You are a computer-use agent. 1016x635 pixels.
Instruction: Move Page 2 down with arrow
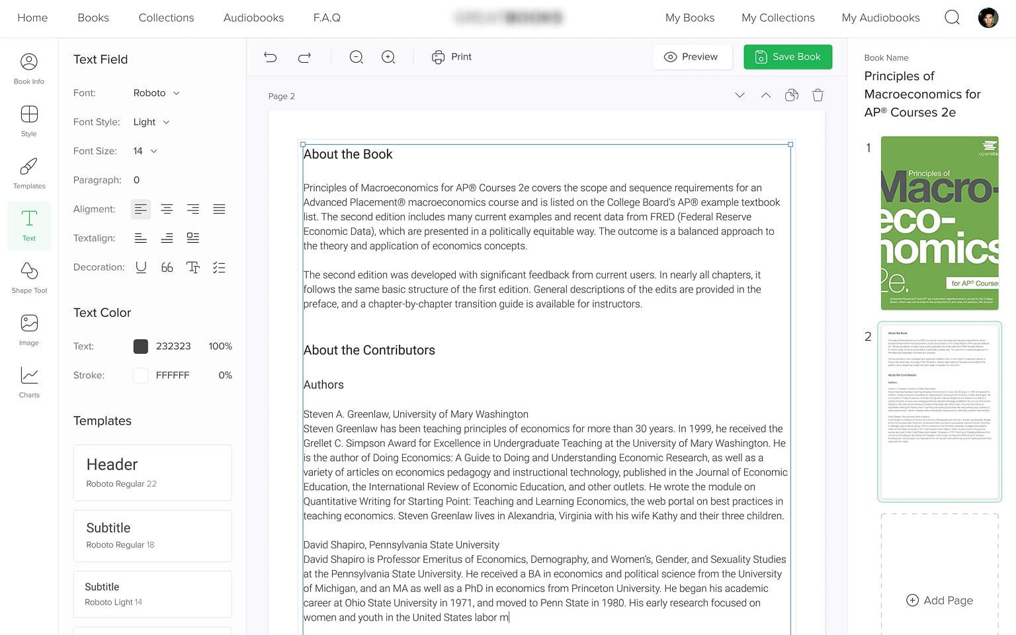pyautogui.click(x=740, y=95)
